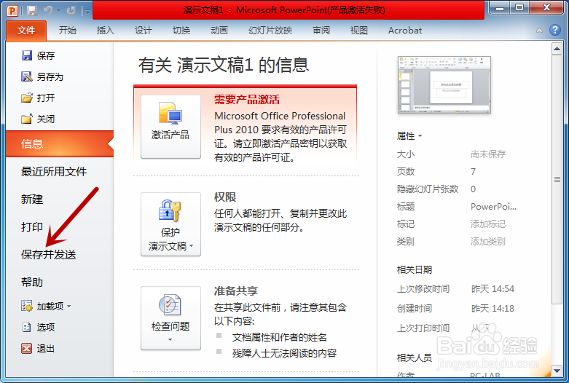Click the 加载项 icon in sidebar

[x=27, y=306]
